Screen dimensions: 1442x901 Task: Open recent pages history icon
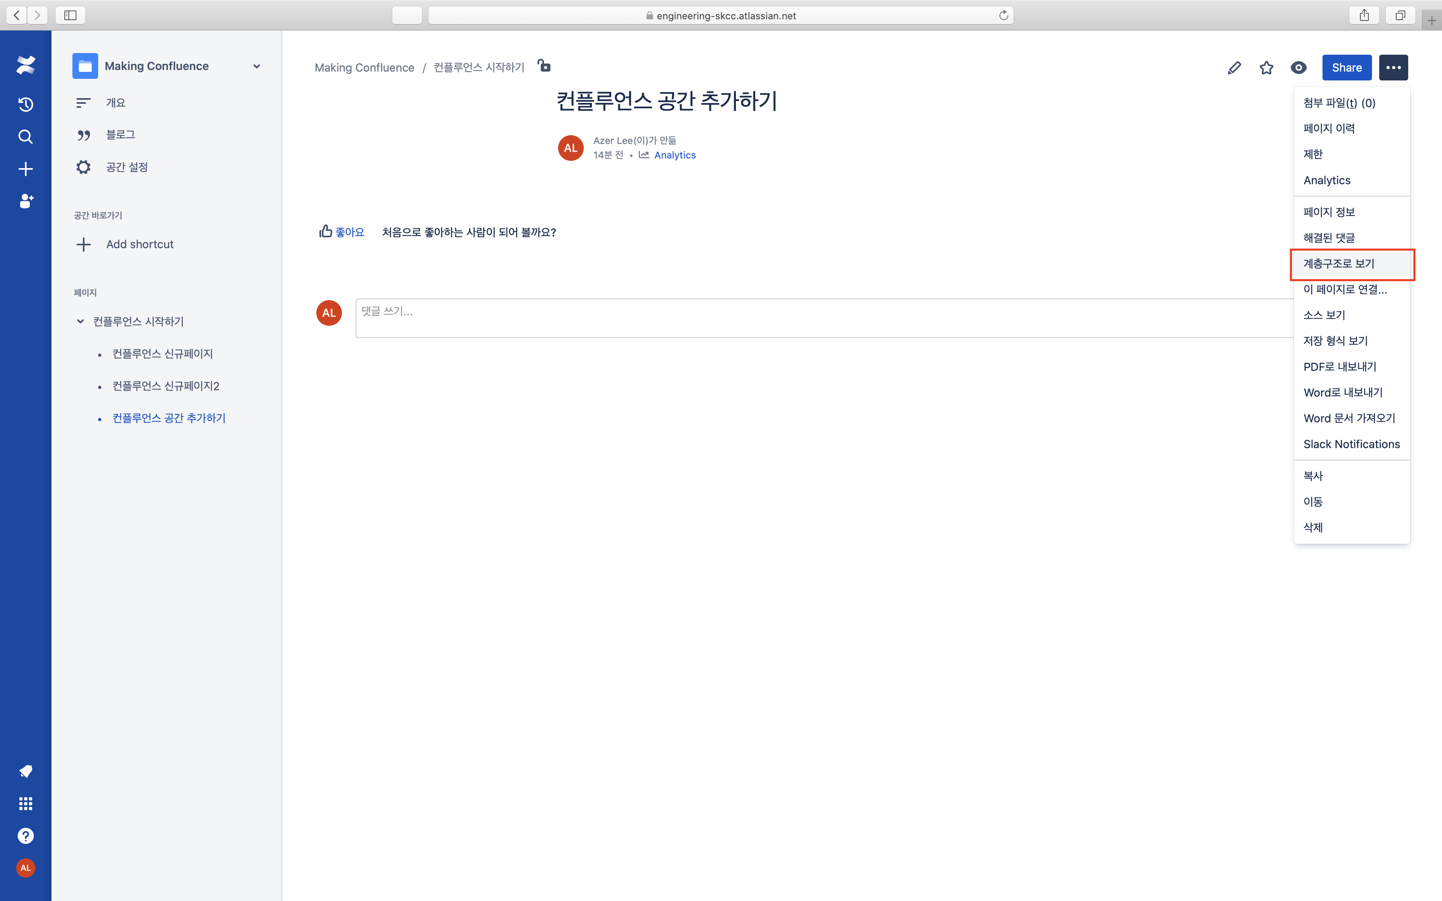(26, 104)
